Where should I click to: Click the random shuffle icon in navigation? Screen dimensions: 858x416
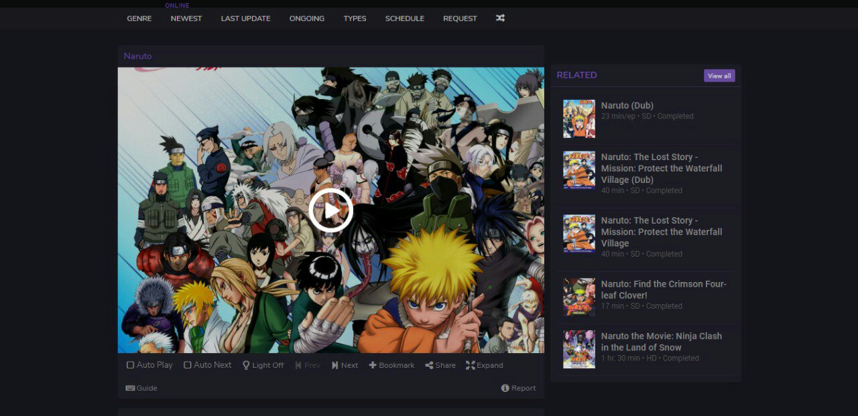[500, 18]
